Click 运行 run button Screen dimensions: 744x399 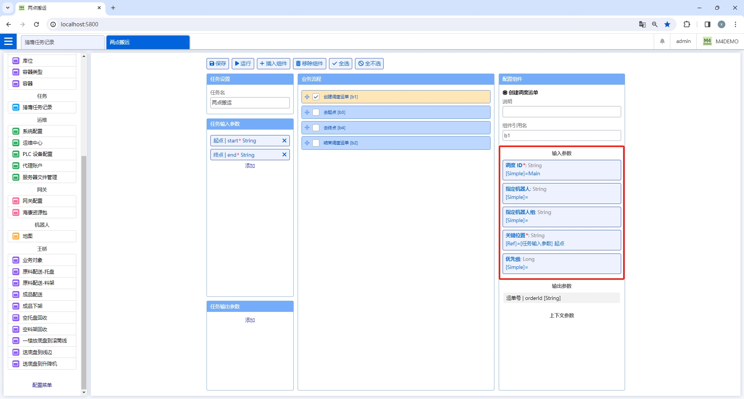243,63
